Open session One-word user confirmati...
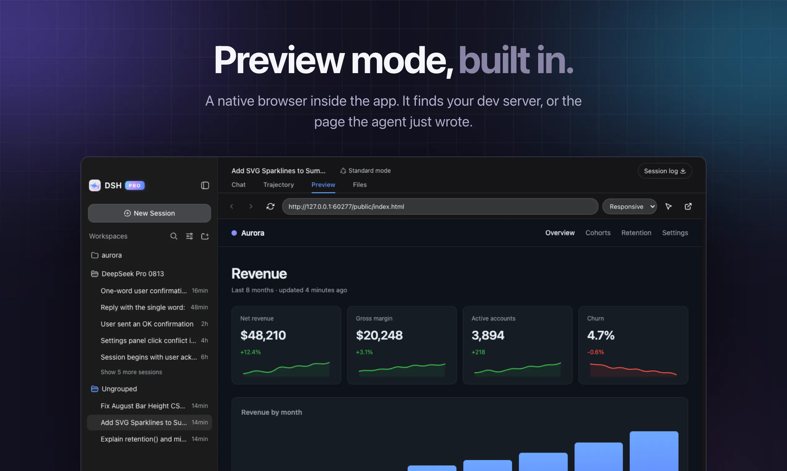This screenshot has width=787, height=471. (149, 291)
